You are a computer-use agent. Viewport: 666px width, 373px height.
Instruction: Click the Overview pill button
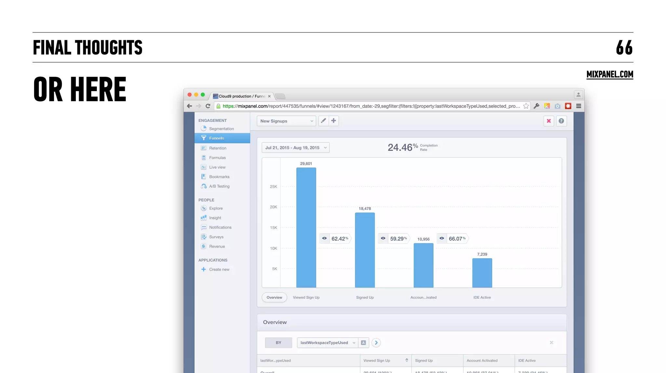pyautogui.click(x=274, y=297)
